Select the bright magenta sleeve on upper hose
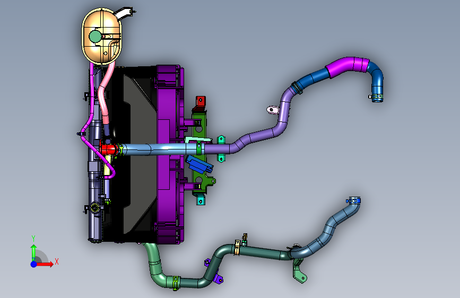460x298 pixels. pyautogui.click(x=347, y=67)
